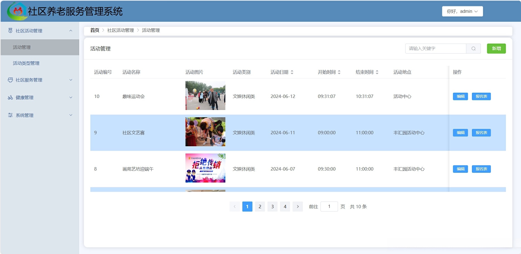
Task: Click the 社区文艺赛 activity thumbnail
Action: click(x=205, y=132)
